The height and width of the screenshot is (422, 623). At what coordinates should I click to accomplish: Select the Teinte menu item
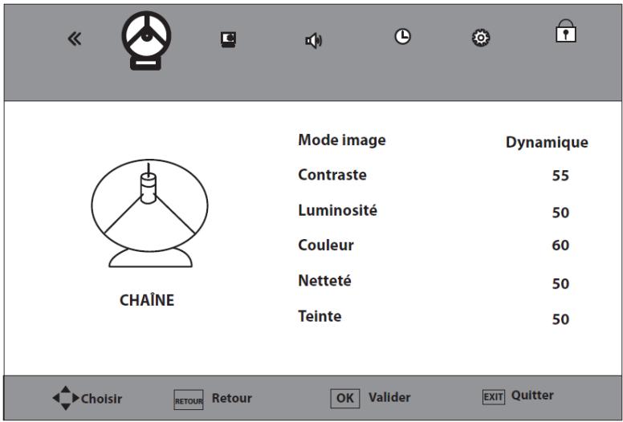pos(320,316)
